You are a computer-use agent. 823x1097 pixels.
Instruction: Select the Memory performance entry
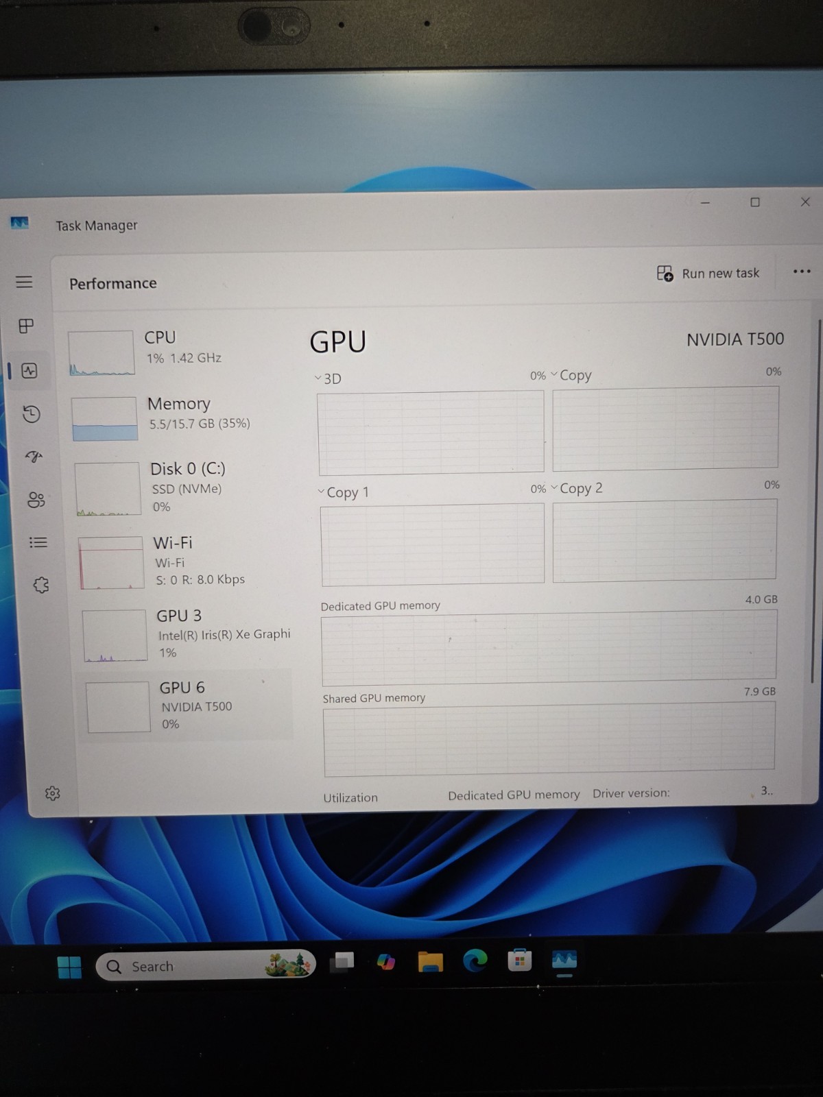(x=181, y=418)
